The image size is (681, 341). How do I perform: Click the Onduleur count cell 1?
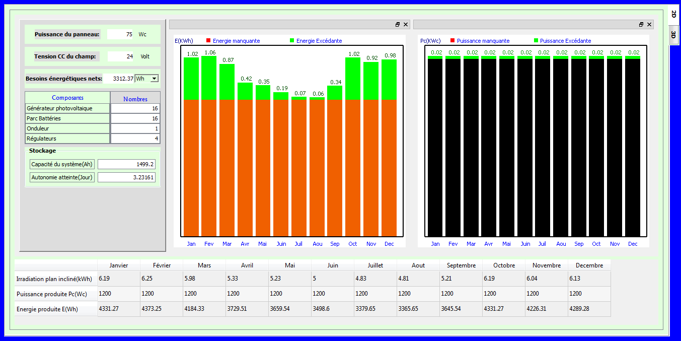coord(135,128)
